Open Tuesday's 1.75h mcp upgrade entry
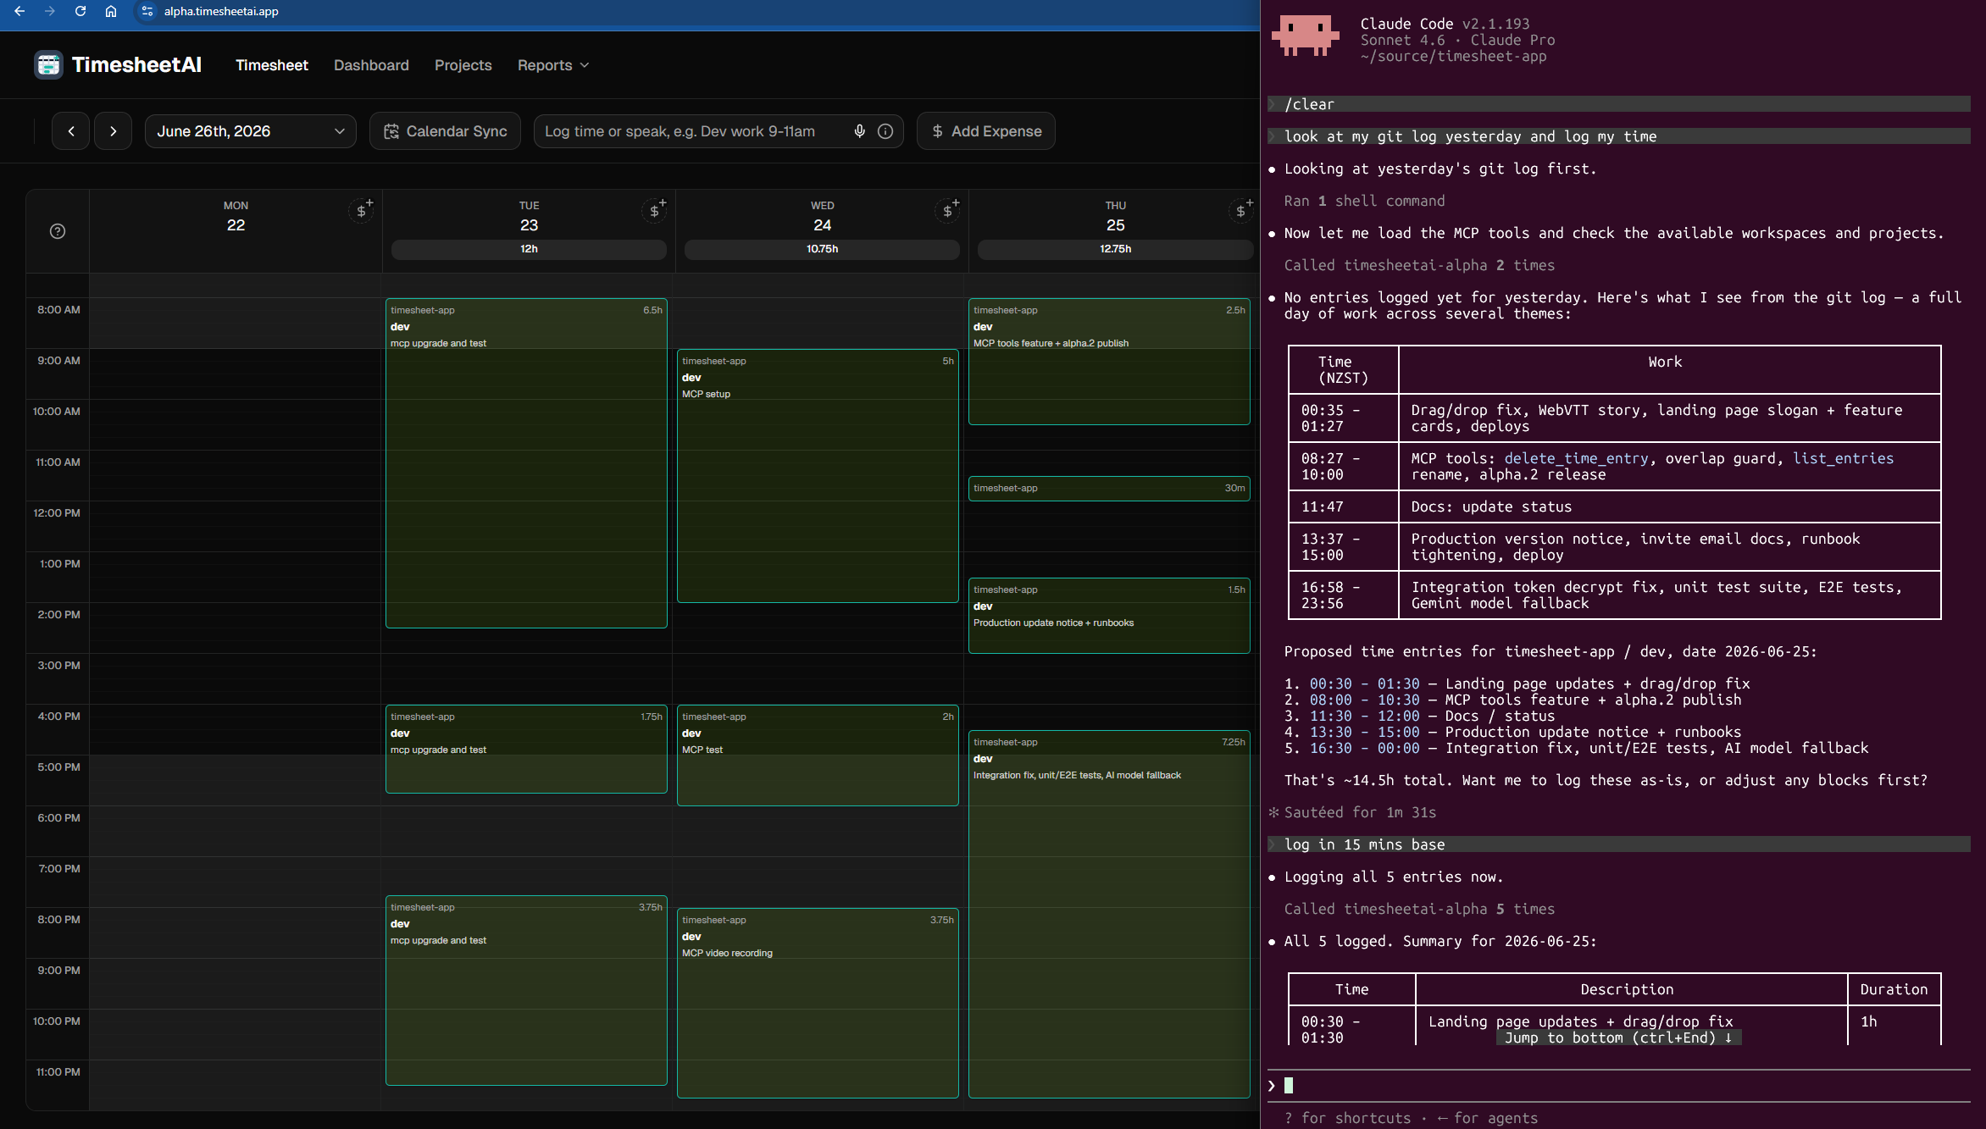The image size is (1986, 1129). (x=526, y=749)
